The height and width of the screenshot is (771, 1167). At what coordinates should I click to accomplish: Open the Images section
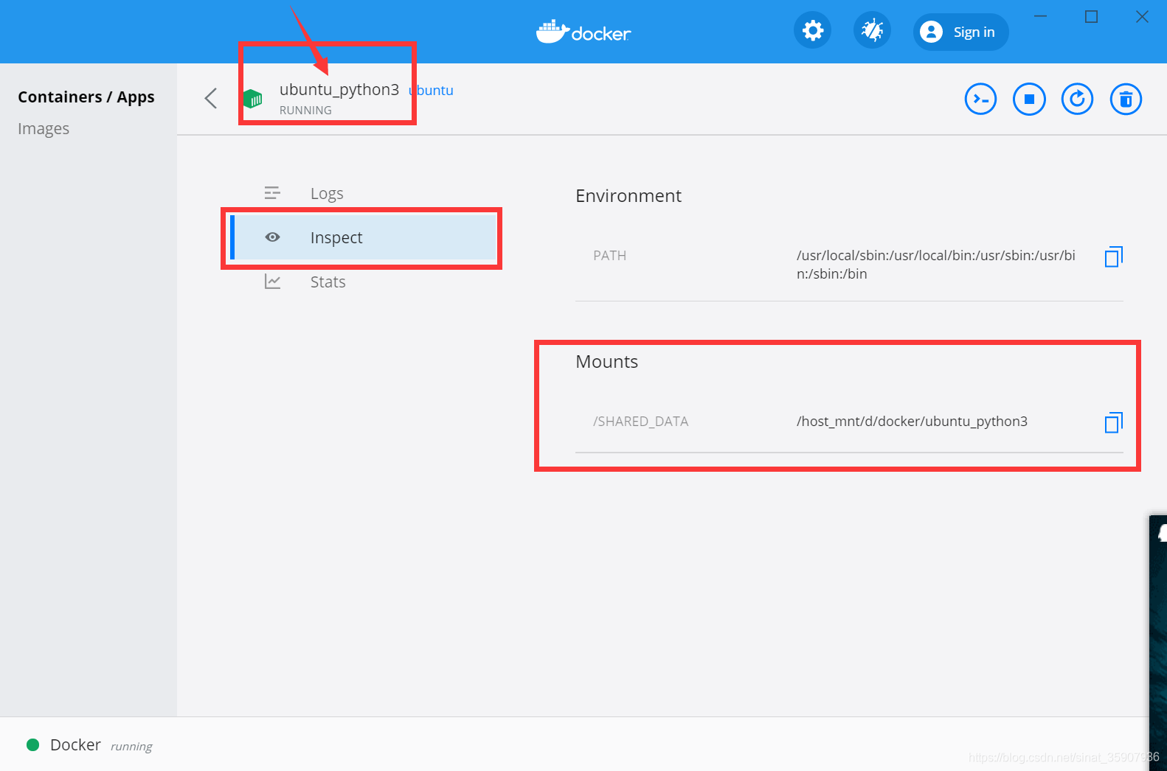(x=44, y=129)
